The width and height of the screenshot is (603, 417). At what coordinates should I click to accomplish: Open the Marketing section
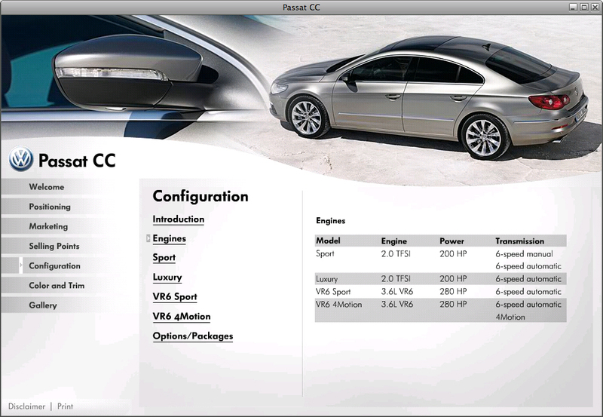pos(48,226)
